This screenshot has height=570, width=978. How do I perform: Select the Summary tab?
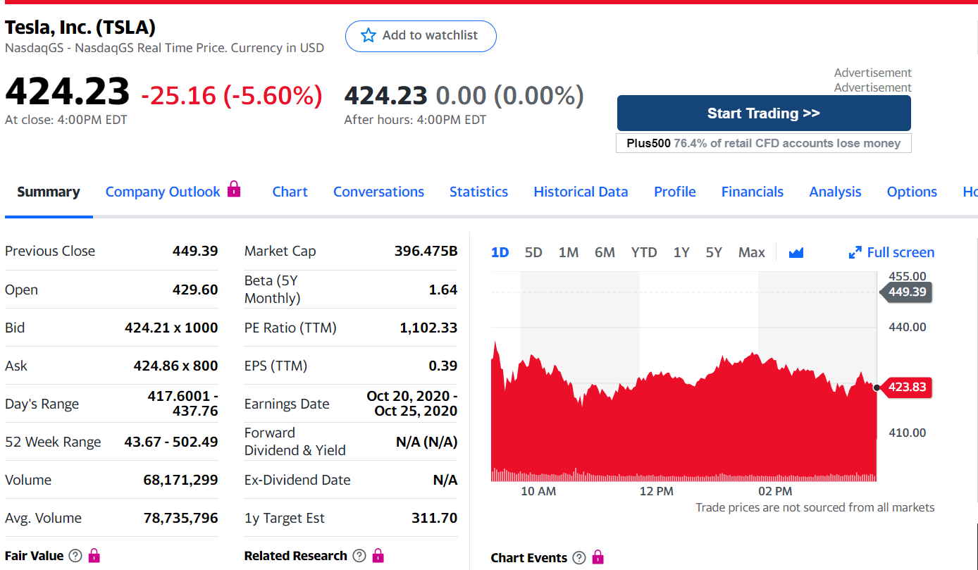point(49,192)
